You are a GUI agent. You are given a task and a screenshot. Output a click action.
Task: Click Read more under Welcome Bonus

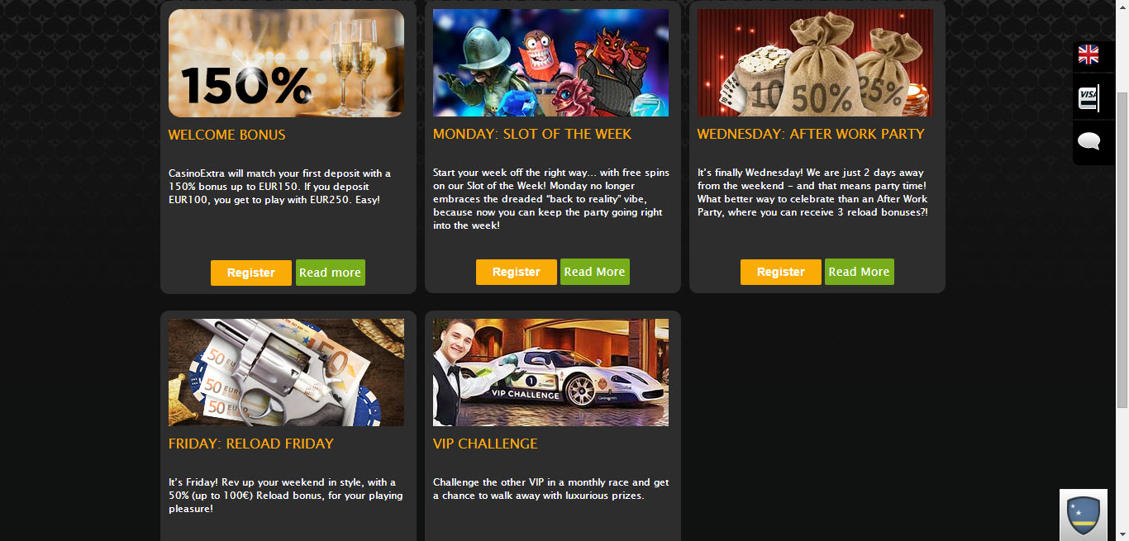[330, 273]
